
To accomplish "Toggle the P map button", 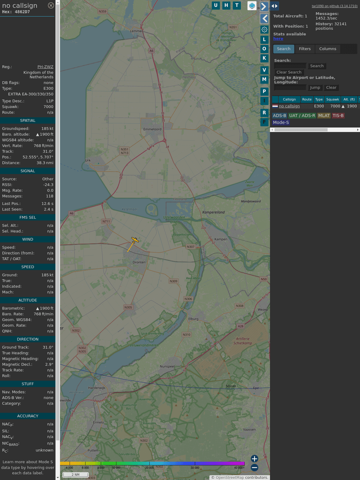I will [264, 91].
